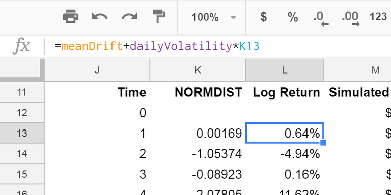This screenshot has width=391, height=195.
Task: Select the cell with Time 2
Action: 97,154
